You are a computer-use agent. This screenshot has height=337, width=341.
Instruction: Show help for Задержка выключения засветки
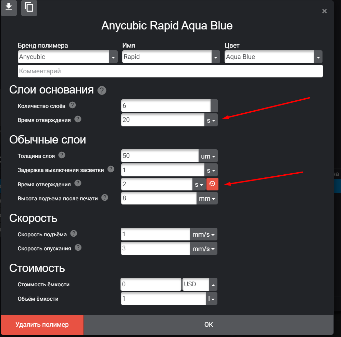111,169
